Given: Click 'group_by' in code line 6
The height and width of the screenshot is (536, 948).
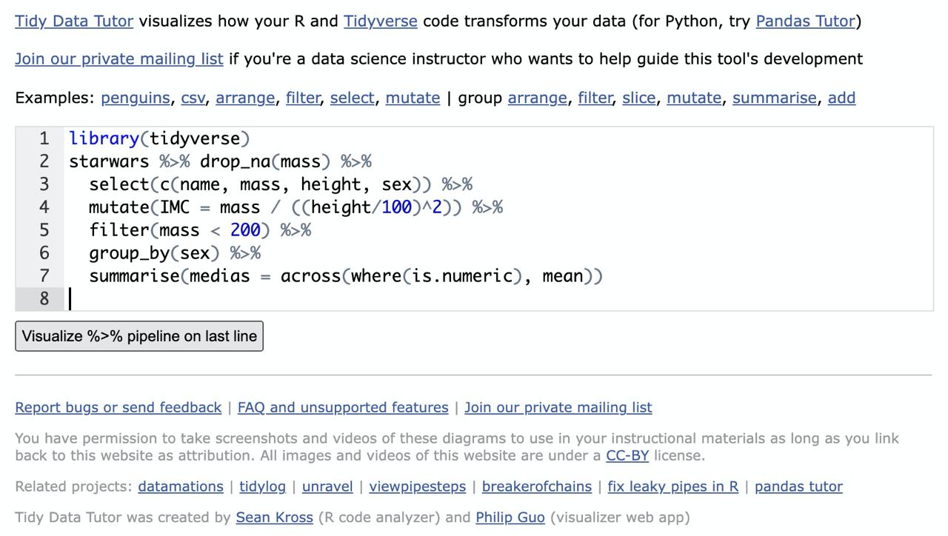Looking at the screenshot, I should pos(130,253).
